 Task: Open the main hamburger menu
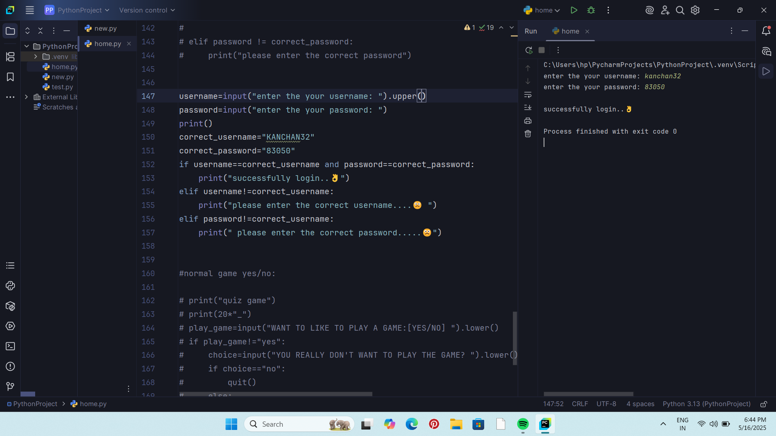point(30,10)
